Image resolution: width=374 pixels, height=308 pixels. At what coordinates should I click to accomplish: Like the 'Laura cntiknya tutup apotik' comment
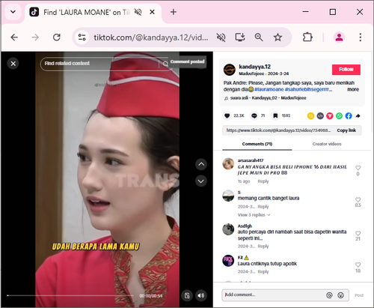358,265
